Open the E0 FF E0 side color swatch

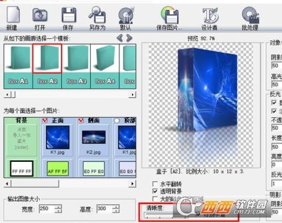click(x=94, y=169)
